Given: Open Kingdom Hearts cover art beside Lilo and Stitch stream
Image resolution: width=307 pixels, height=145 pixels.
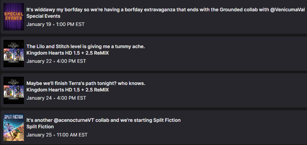Looking at the screenshot, I should (x=14, y=54).
